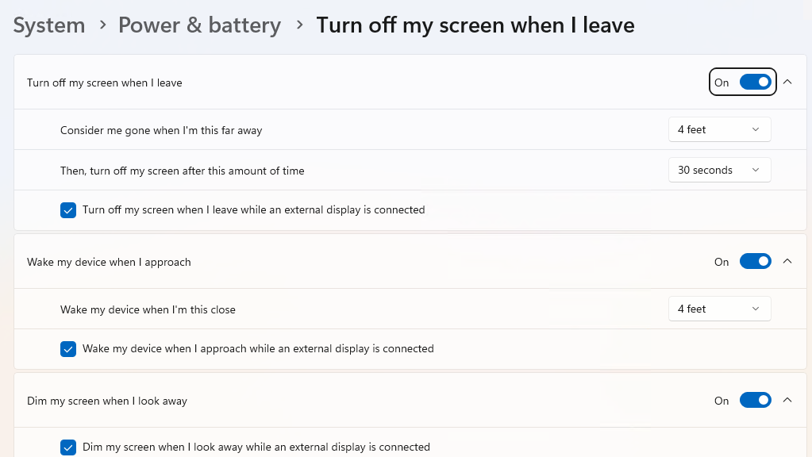812x457 pixels.
Task: Click the 'Wake my device when I approach' row label
Action: 109,262
